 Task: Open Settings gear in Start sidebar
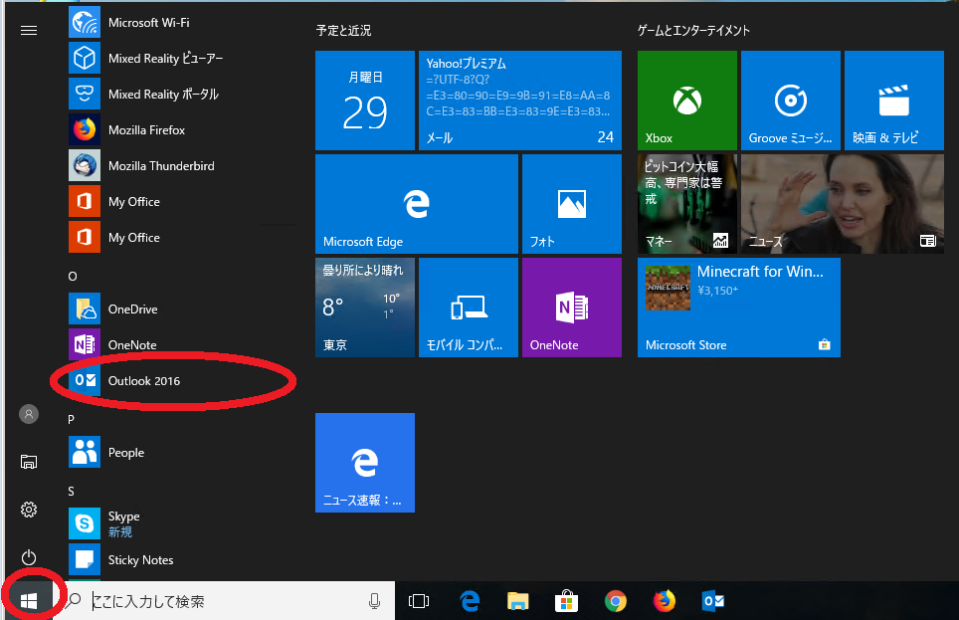29,510
